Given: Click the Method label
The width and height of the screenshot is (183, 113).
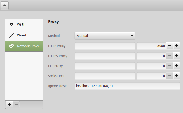Looking at the screenshot, I should pos(54,36).
